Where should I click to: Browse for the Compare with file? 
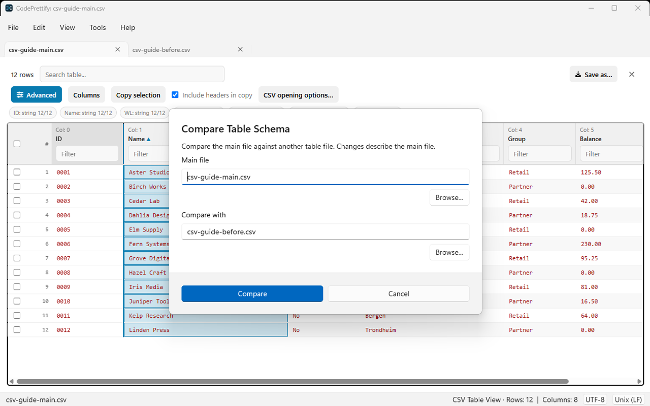click(x=449, y=252)
